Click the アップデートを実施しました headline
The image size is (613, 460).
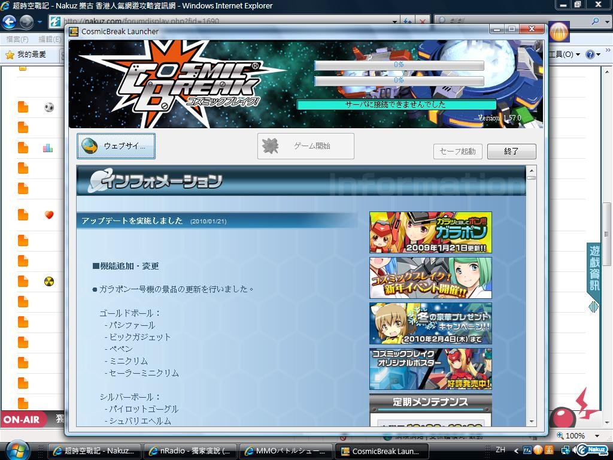(132, 220)
